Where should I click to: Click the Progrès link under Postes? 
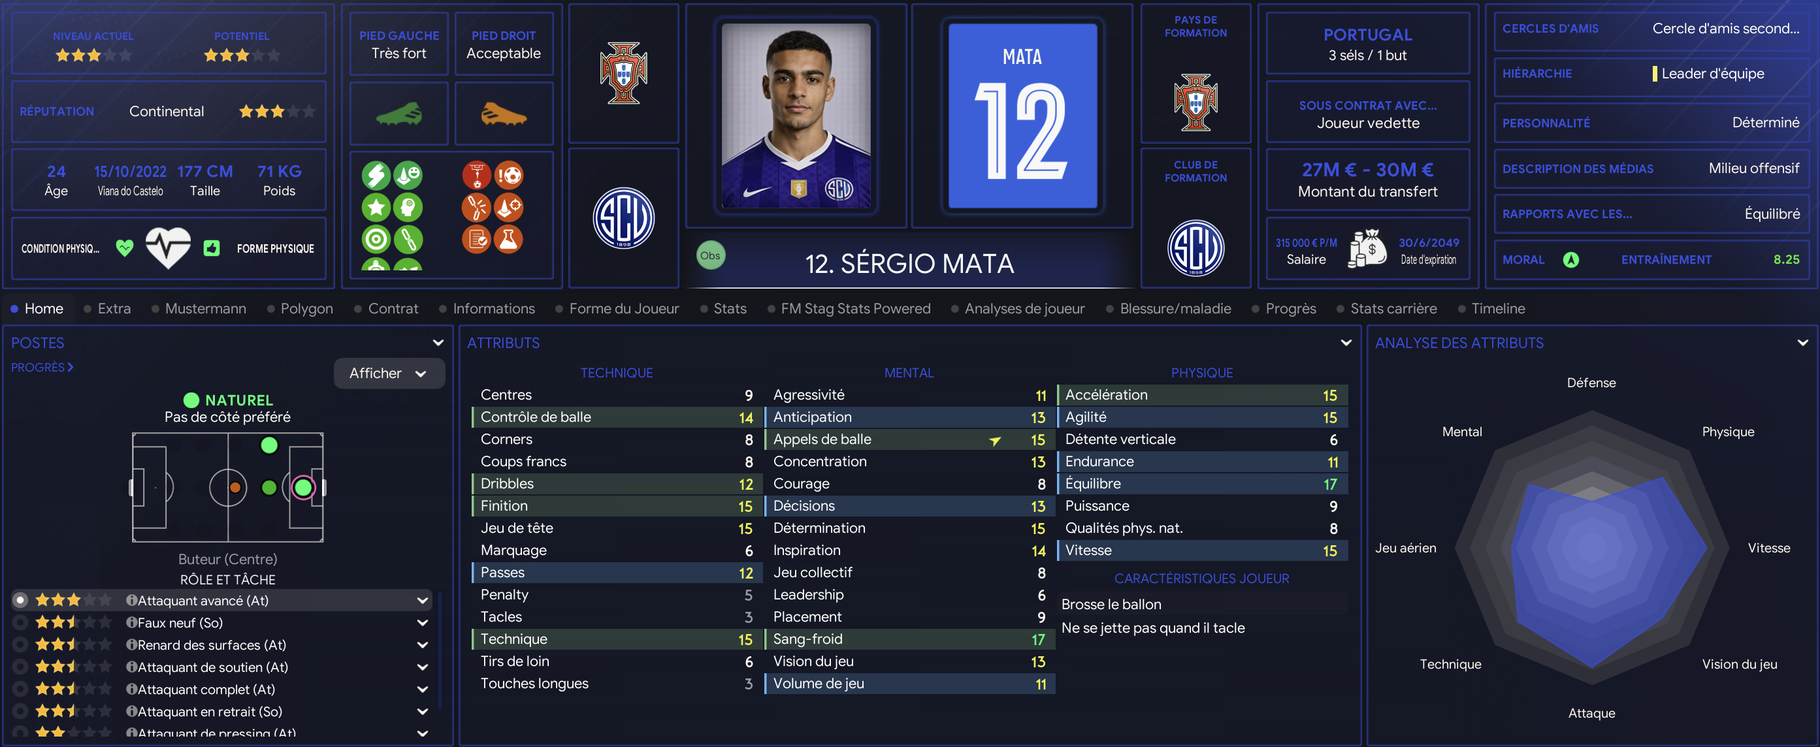(x=42, y=367)
